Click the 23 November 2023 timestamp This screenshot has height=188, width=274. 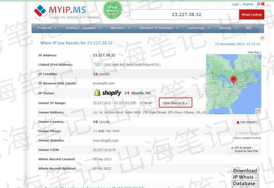[237, 44]
